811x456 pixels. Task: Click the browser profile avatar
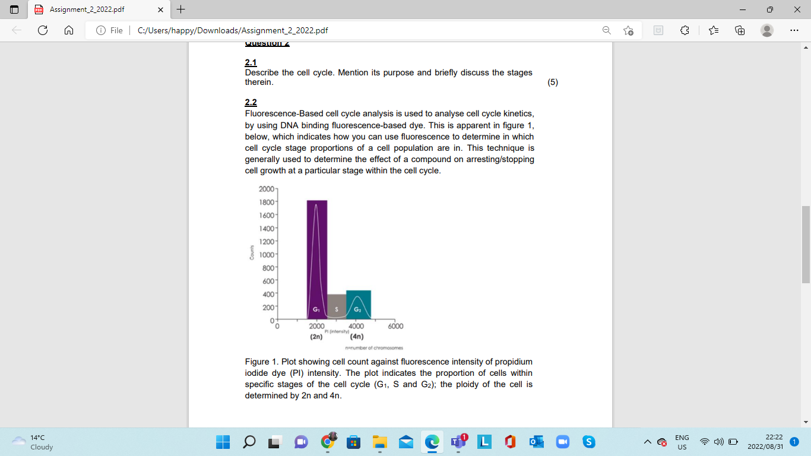tap(766, 30)
